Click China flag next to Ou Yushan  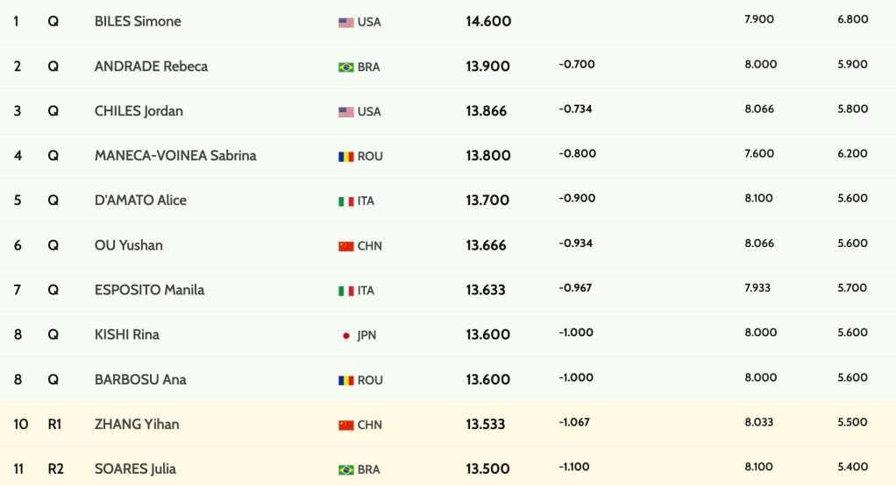coord(346,246)
